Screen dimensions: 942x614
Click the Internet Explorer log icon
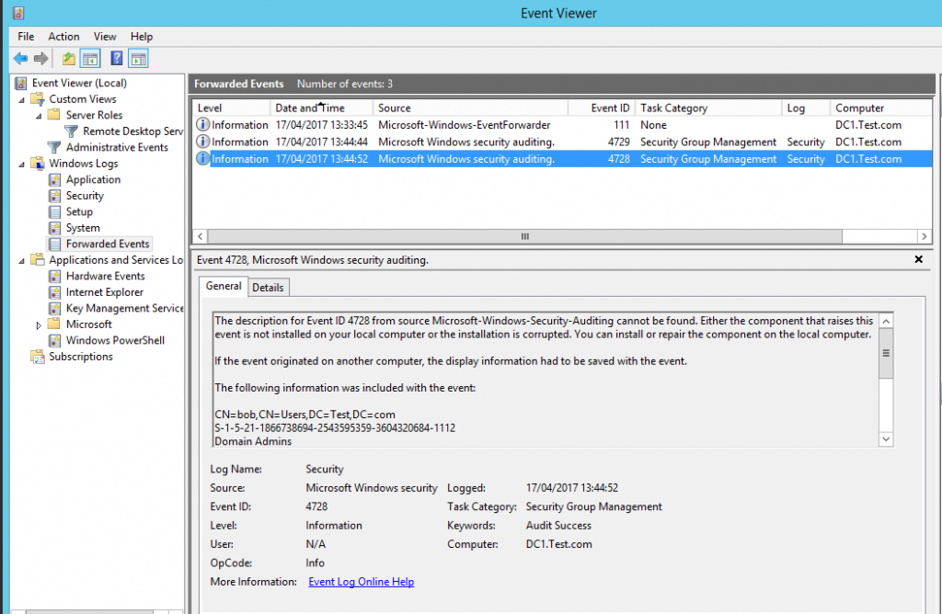click(54, 292)
